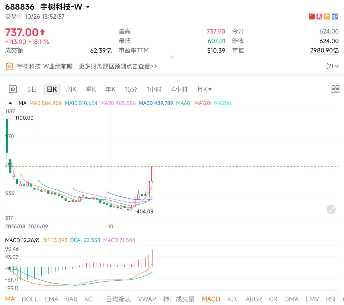Click the earnings preview notepad icon

tap(9, 66)
